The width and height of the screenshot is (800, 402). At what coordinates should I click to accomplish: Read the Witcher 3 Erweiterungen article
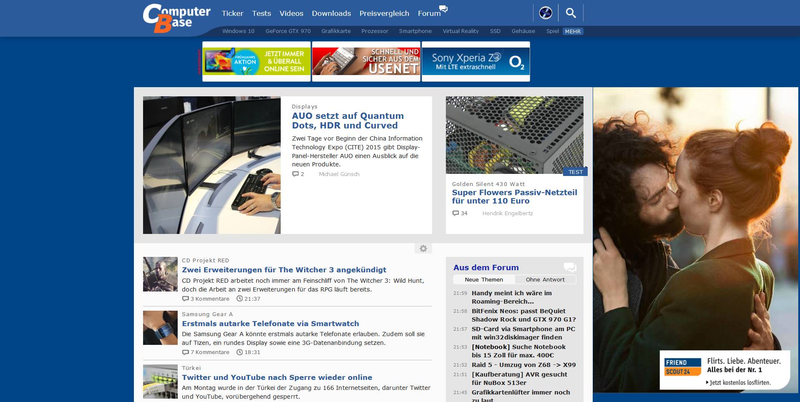pos(284,270)
